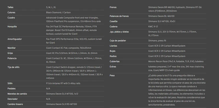
Task: Click the Palancas de frenos value
Action: [161, 16]
